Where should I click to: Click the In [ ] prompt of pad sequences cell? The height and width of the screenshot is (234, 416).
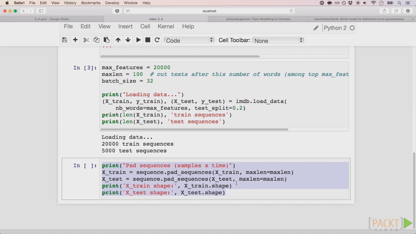(x=85, y=165)
